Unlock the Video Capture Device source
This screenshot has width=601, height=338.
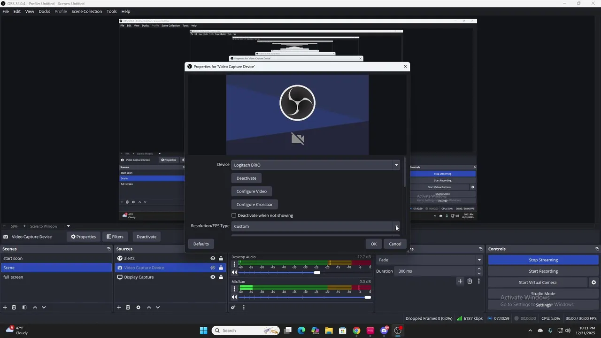tap(221, 268)
